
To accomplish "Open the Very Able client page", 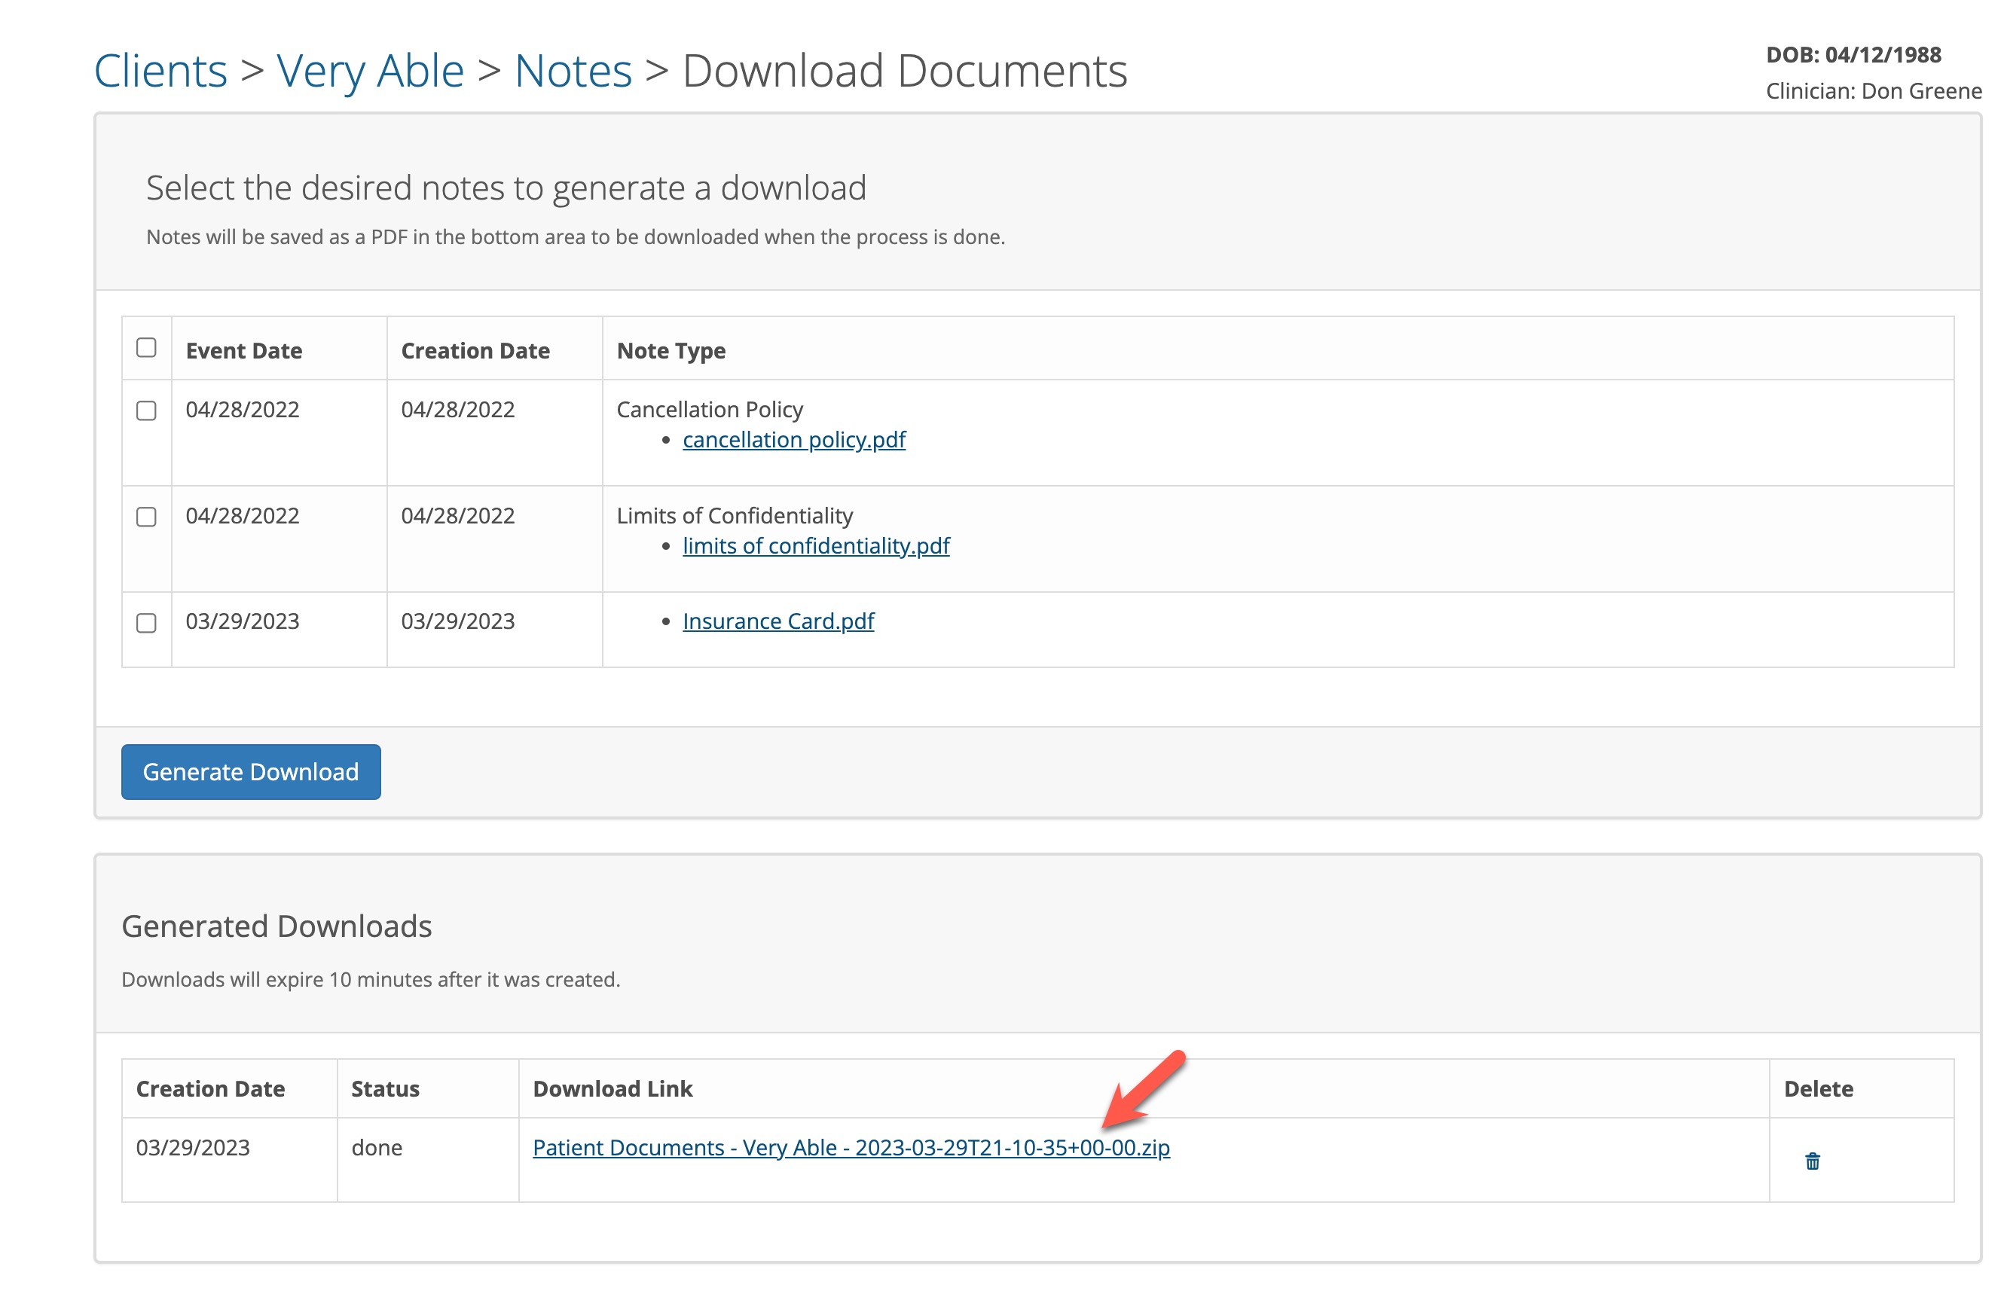I will (371, 71).
